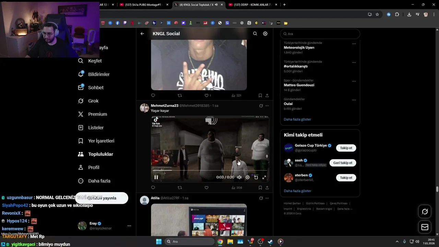439x247 pixels.
Task: Repost the top post above MehmetZurna23
Action: pyautogui.click(x=180, y=95)
